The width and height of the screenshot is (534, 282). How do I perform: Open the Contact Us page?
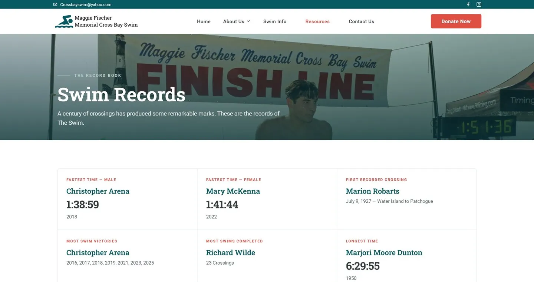coord(361,21)
